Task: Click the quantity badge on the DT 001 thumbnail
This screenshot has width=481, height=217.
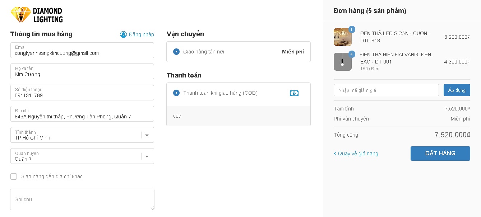Action: (x=352, y=54)
